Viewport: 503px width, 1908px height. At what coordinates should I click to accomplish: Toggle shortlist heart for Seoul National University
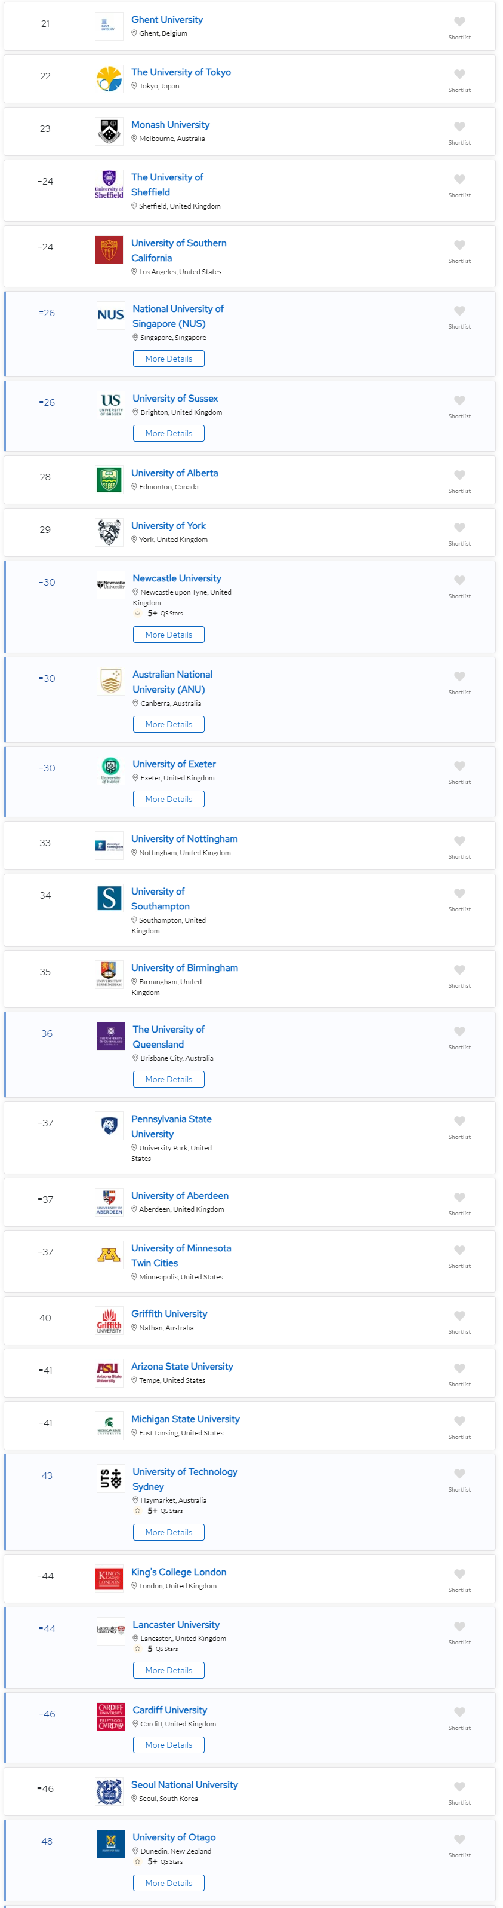tap(459, 1787)
